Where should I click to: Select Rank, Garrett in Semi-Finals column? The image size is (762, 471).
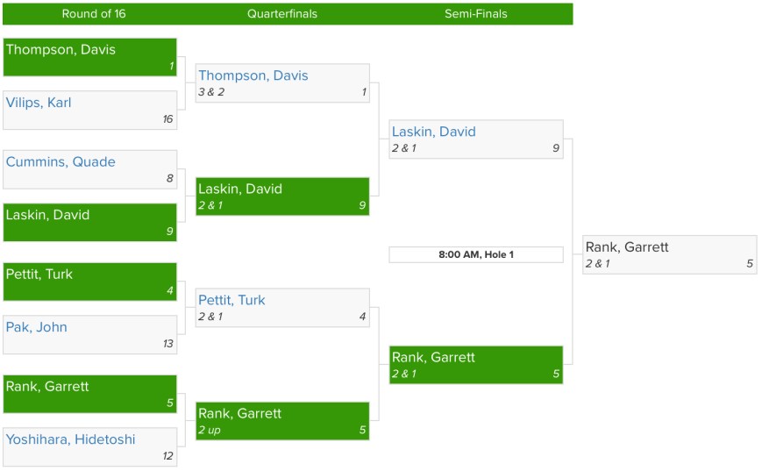tap(434, 358)
